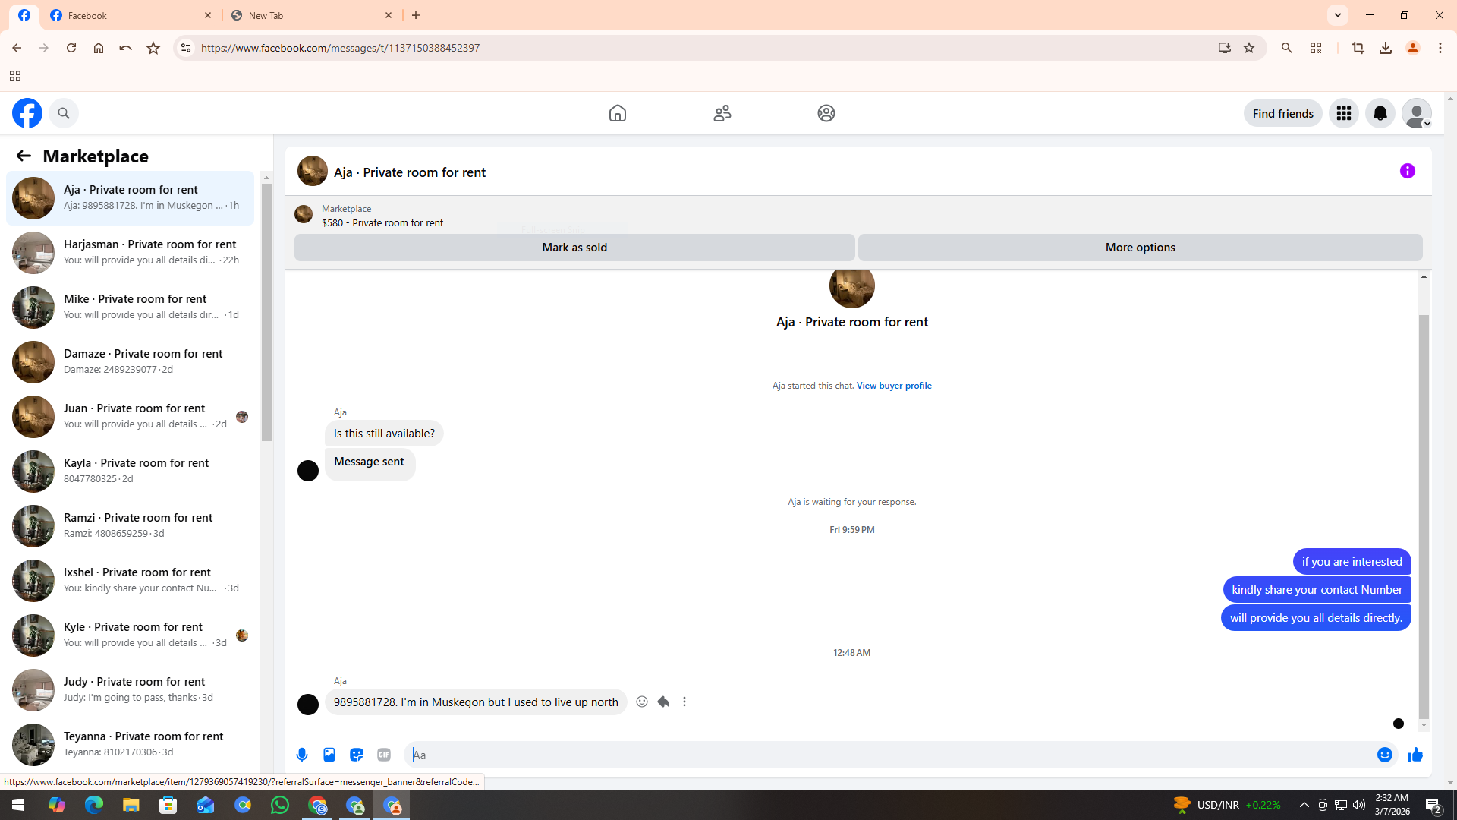Viewport: 1457px width, 820px height.
Task: Expand the account profile menu
Action: click(1417, 114)
